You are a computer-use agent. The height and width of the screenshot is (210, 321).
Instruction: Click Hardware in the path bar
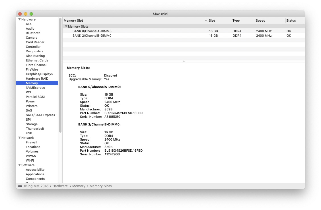60,186
